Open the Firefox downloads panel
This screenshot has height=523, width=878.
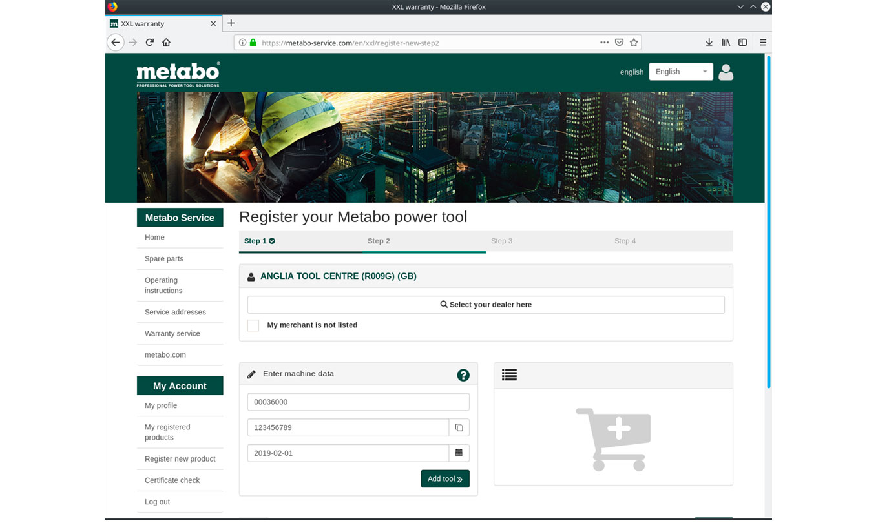[709, 43]
